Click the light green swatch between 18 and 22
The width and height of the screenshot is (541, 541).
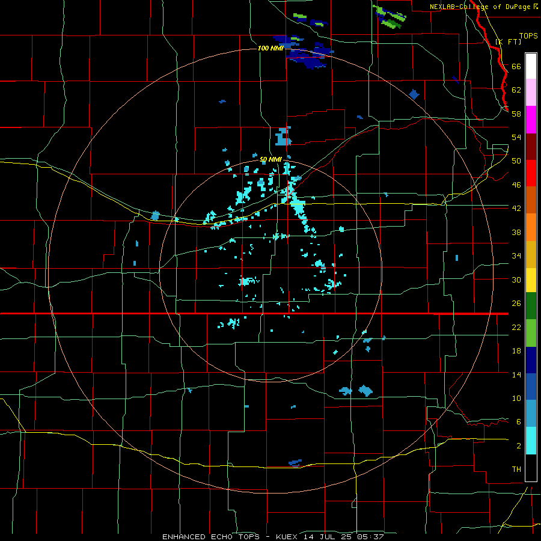531,333
